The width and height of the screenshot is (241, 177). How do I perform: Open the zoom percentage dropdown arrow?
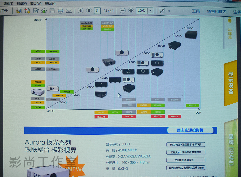click(x=150, y=11)
